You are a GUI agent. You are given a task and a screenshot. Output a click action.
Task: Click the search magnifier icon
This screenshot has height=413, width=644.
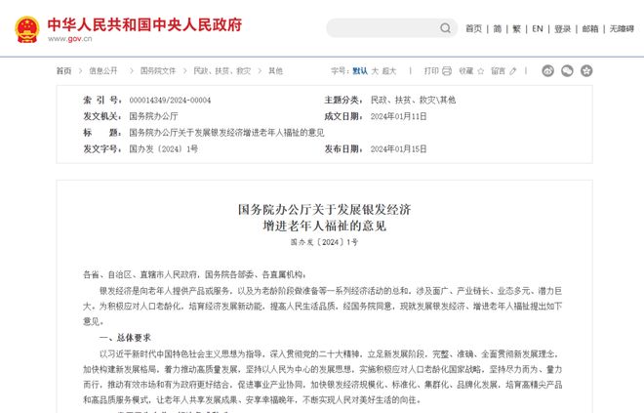445,28
